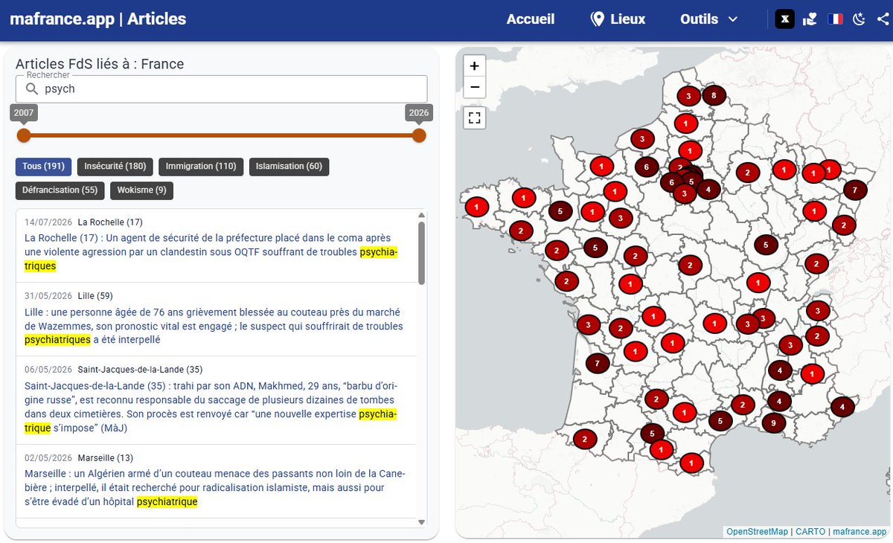Click the donation hand-heart icon
The width and height of the screenshot is (893, 543).
[x=810, y=19]
